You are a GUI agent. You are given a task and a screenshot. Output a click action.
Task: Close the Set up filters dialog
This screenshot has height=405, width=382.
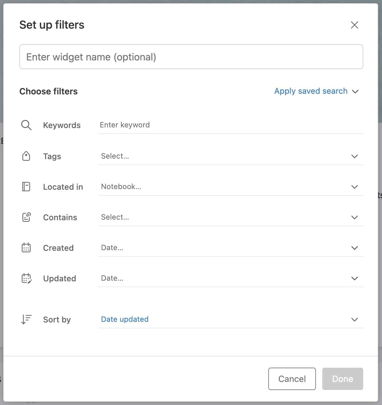(x=355, y=25)
